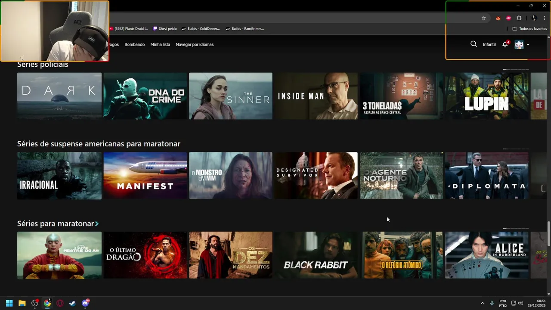551x310 pixels.
Task: Show hidden system tray icons
Action: 482,303
